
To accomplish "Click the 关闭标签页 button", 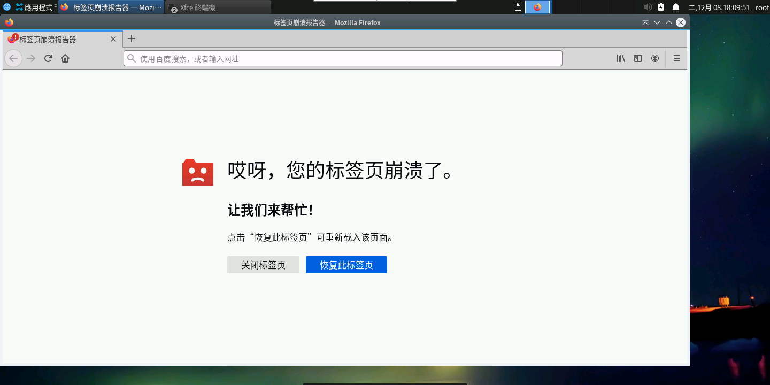I will point(263,264).
